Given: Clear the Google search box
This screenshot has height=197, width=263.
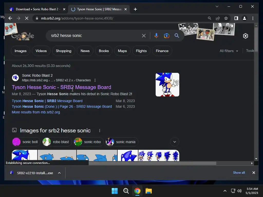Looking at the screenshot, I should [144, 36].
